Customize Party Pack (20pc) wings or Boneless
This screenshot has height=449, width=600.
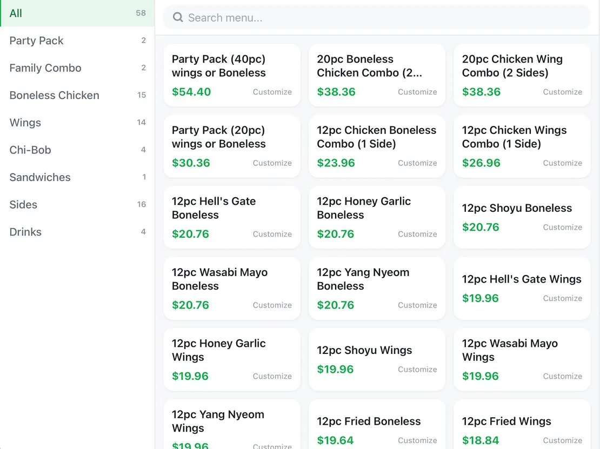pyautogui.click(x=272, y=163)
